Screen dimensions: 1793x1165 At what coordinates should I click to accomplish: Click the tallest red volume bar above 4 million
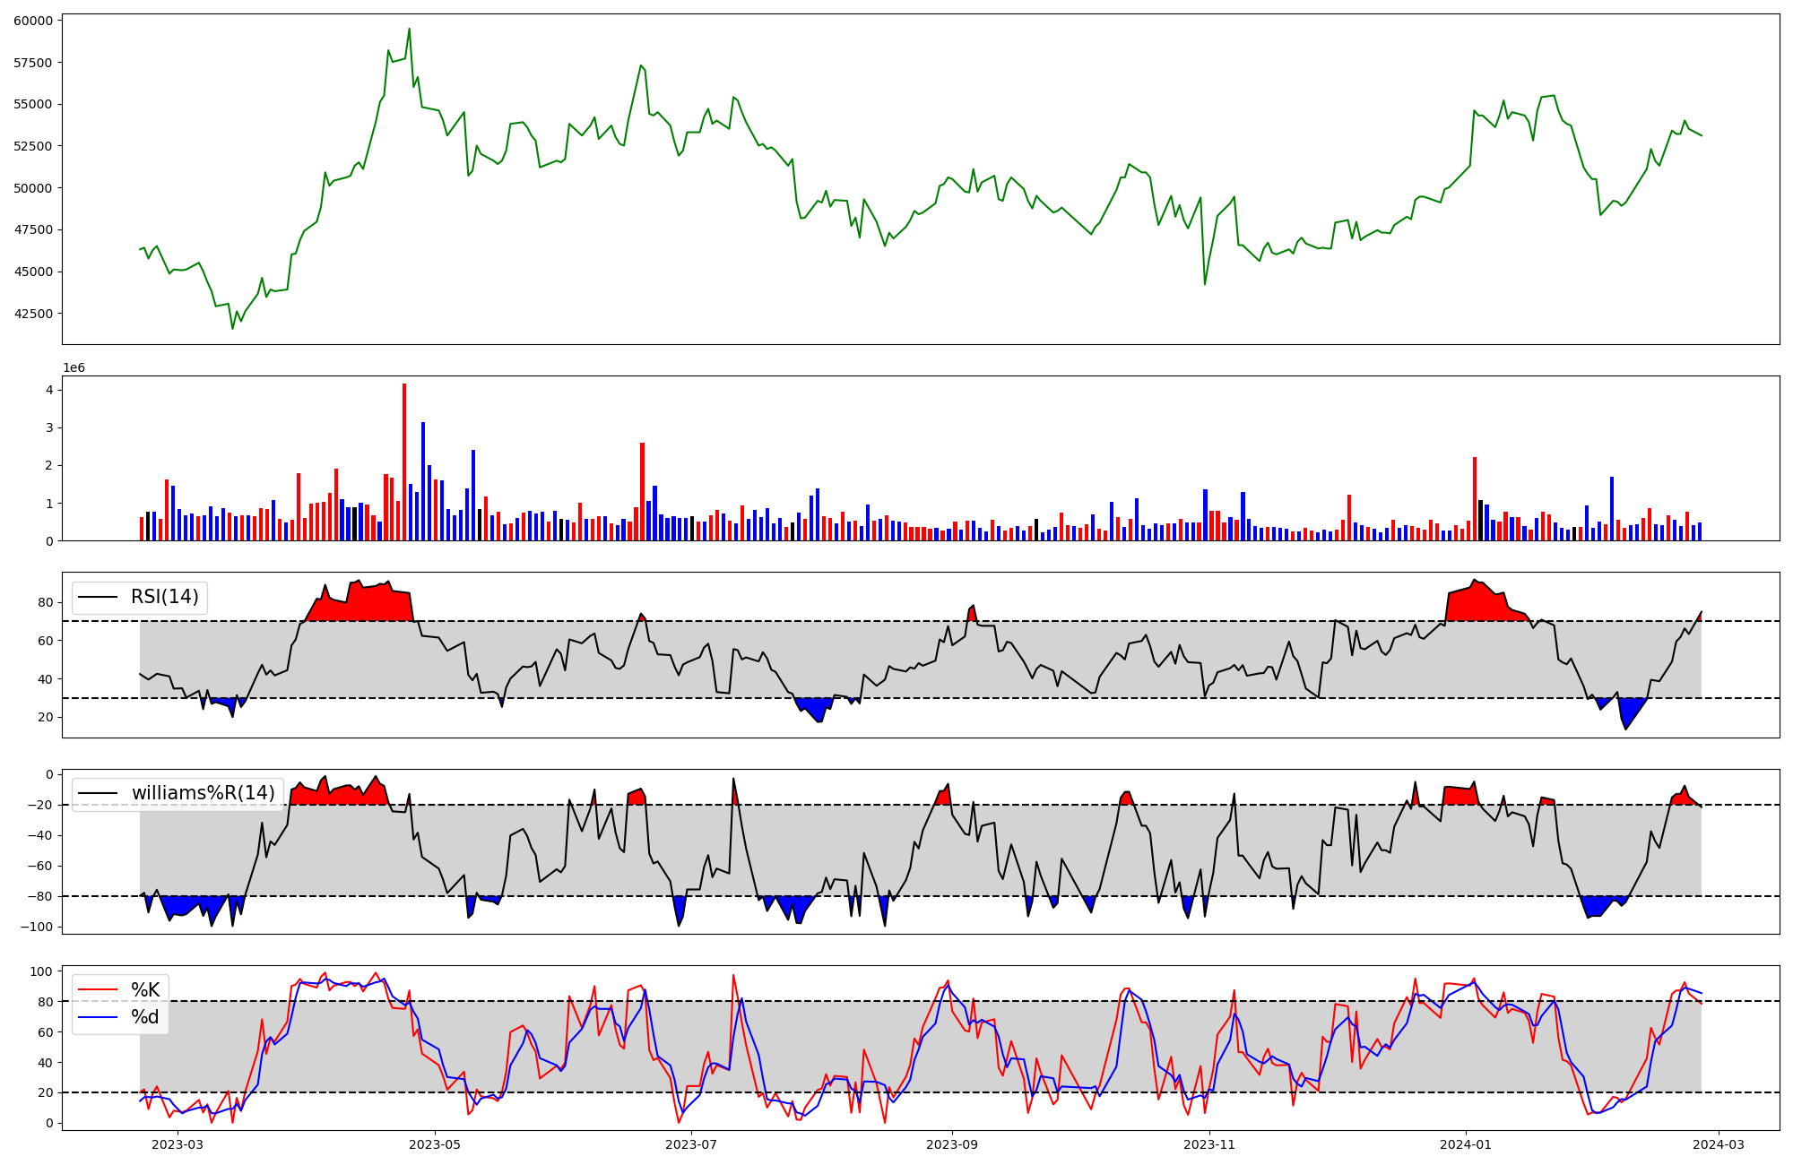(x=404, y=462)
